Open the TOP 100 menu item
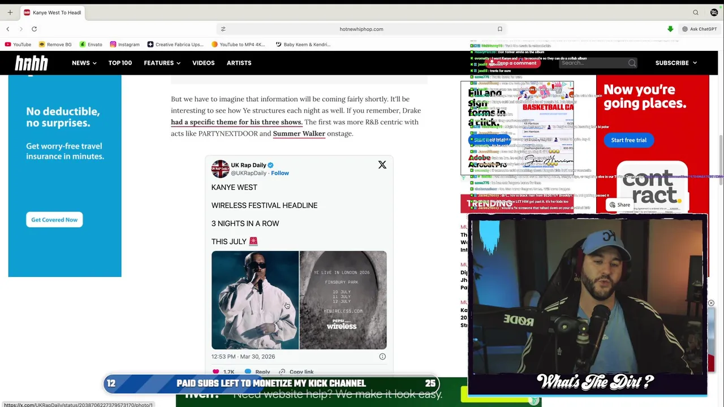The image size is (724, 407). [x=120, y=63]
